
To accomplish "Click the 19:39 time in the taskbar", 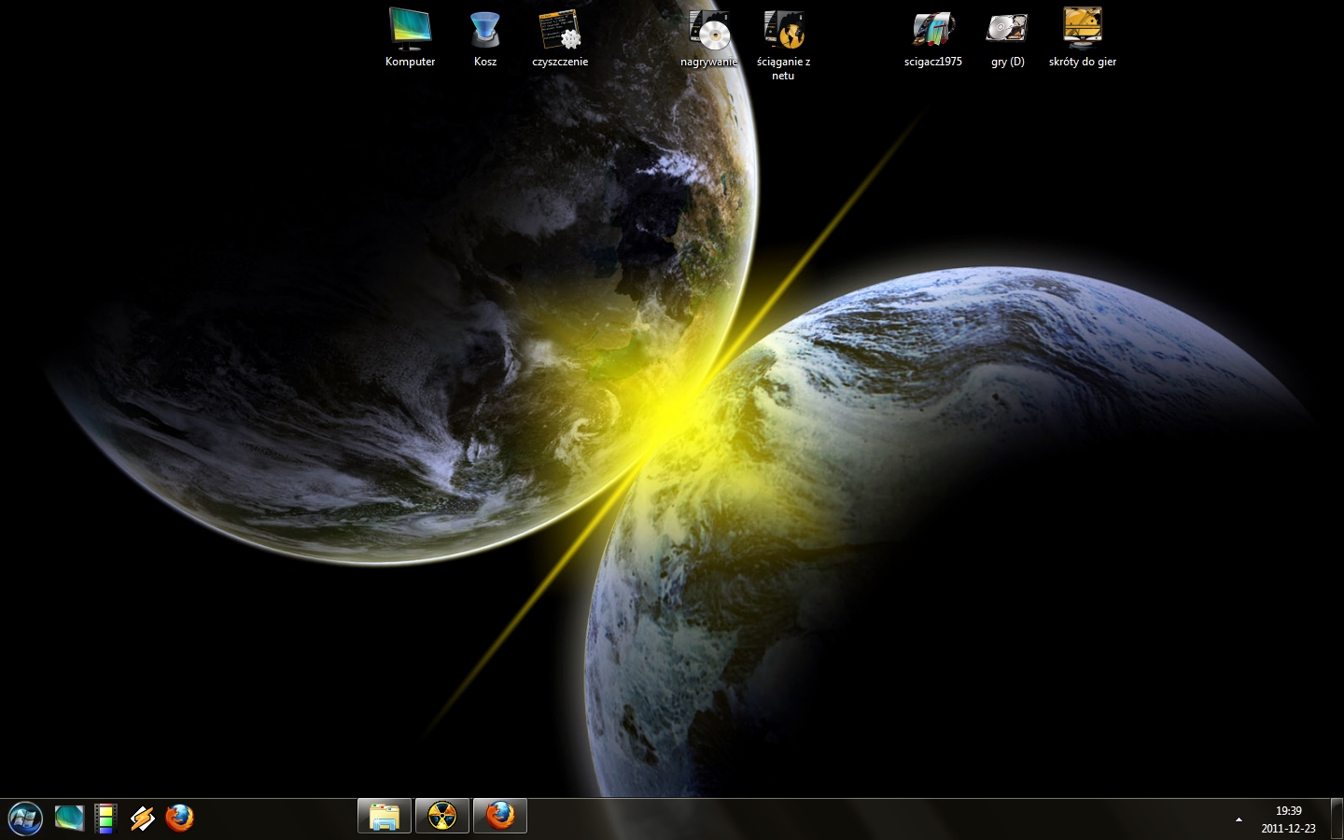I will pos(1288,811).
